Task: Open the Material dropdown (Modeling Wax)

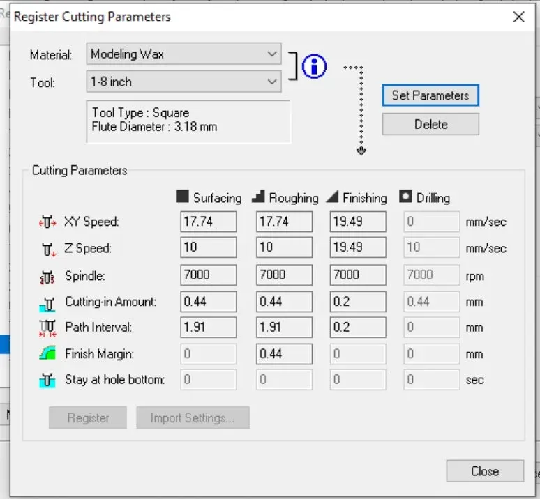Action: click(x=184, y=54)
